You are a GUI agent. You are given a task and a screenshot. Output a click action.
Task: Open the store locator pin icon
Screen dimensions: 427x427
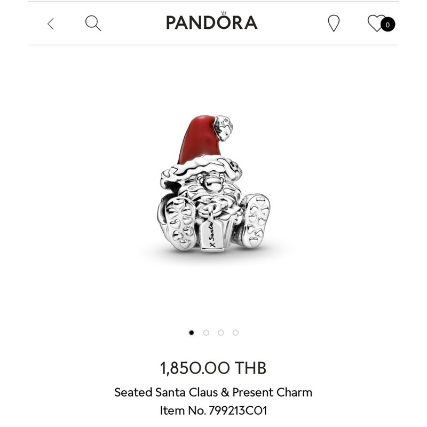(334, 23)
